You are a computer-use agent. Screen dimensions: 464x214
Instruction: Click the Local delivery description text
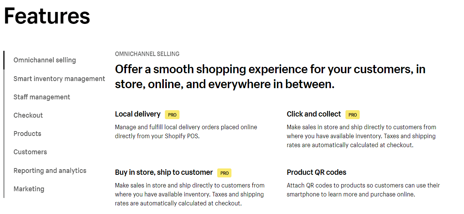click(x=186, y=131)
